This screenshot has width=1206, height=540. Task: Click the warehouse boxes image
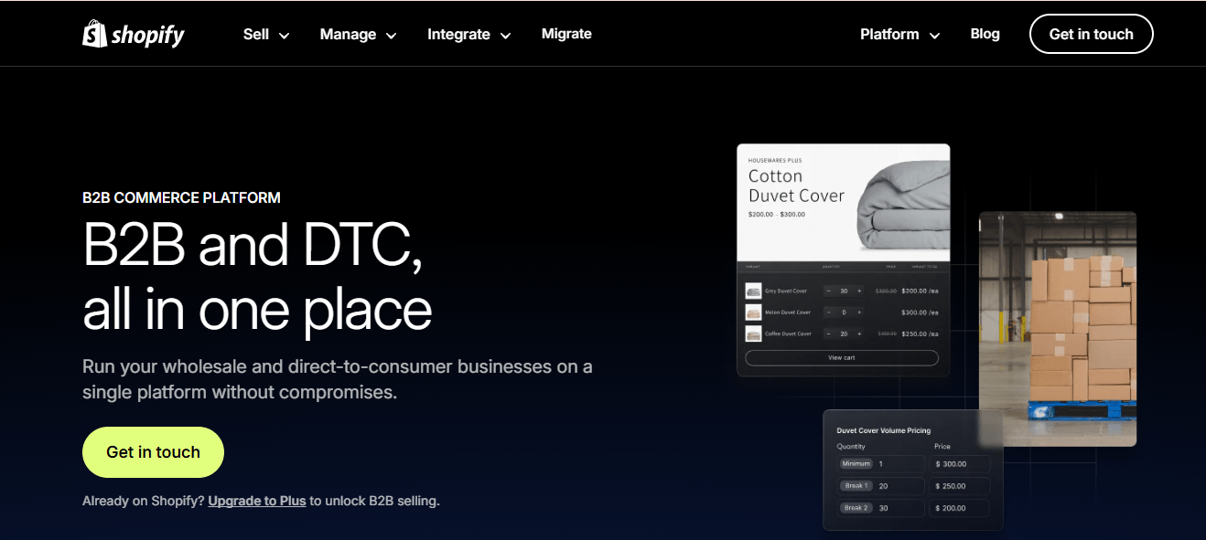(x=1058, y=329)
